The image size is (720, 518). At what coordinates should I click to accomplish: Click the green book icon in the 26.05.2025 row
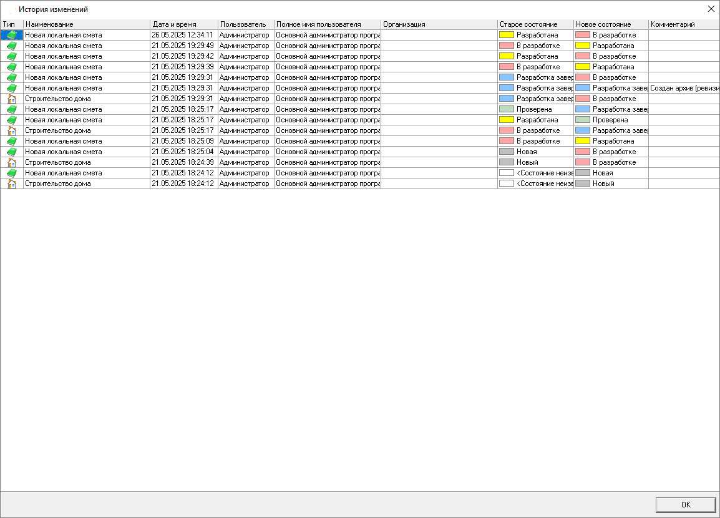click(11, 35)
